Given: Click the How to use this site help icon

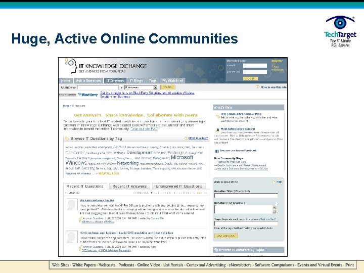Looking at the screenshot, I should pos(257,87).
